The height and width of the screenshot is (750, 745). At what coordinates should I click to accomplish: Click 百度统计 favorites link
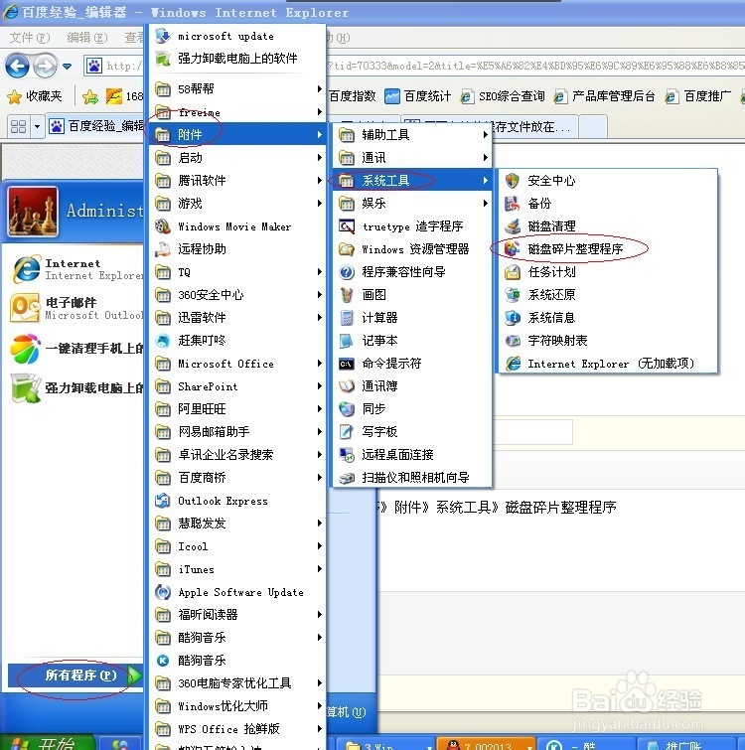pos(418,96)
